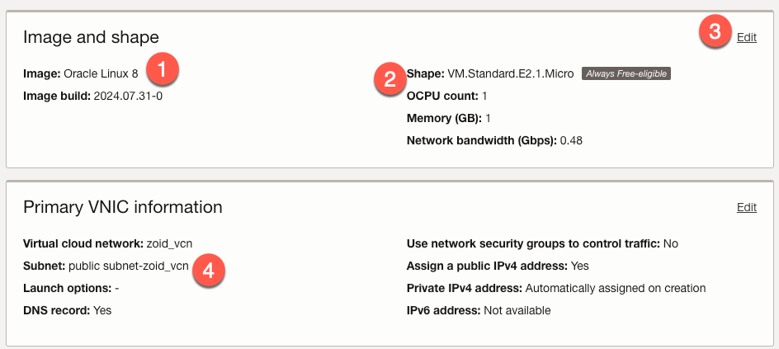Click the Network bandwidth (Gbps) row

pos(494,140)
